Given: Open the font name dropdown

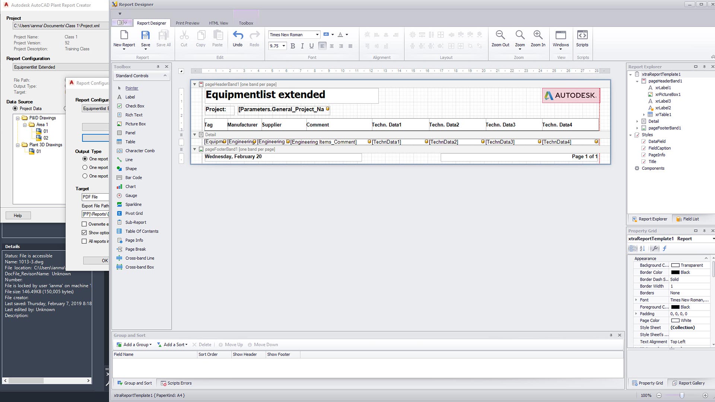Looking at the screenshot, I should click(x=317, y=35).
